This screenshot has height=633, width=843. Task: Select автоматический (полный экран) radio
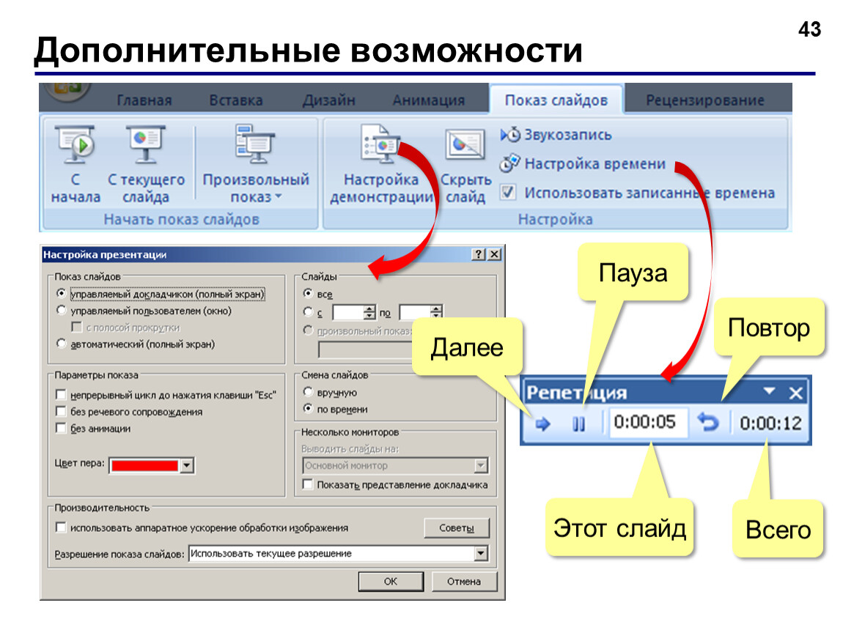[62, 344]
